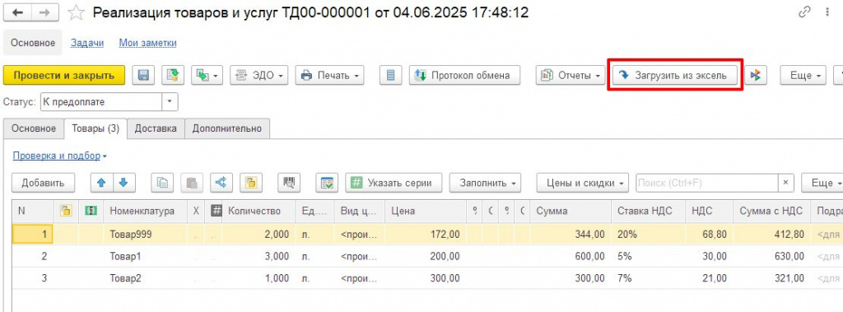Open the table toolbar Еще menu
843x312 pixels.
[822, 183]
